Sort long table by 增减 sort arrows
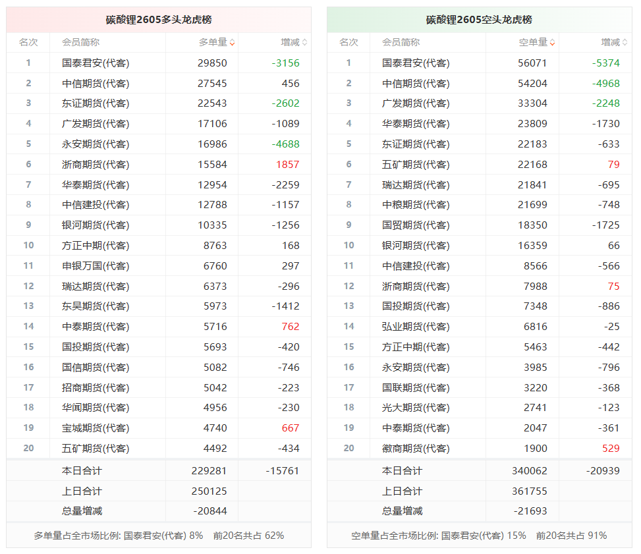The width and height of the screenshot is (641, 554). pos(304,43)
